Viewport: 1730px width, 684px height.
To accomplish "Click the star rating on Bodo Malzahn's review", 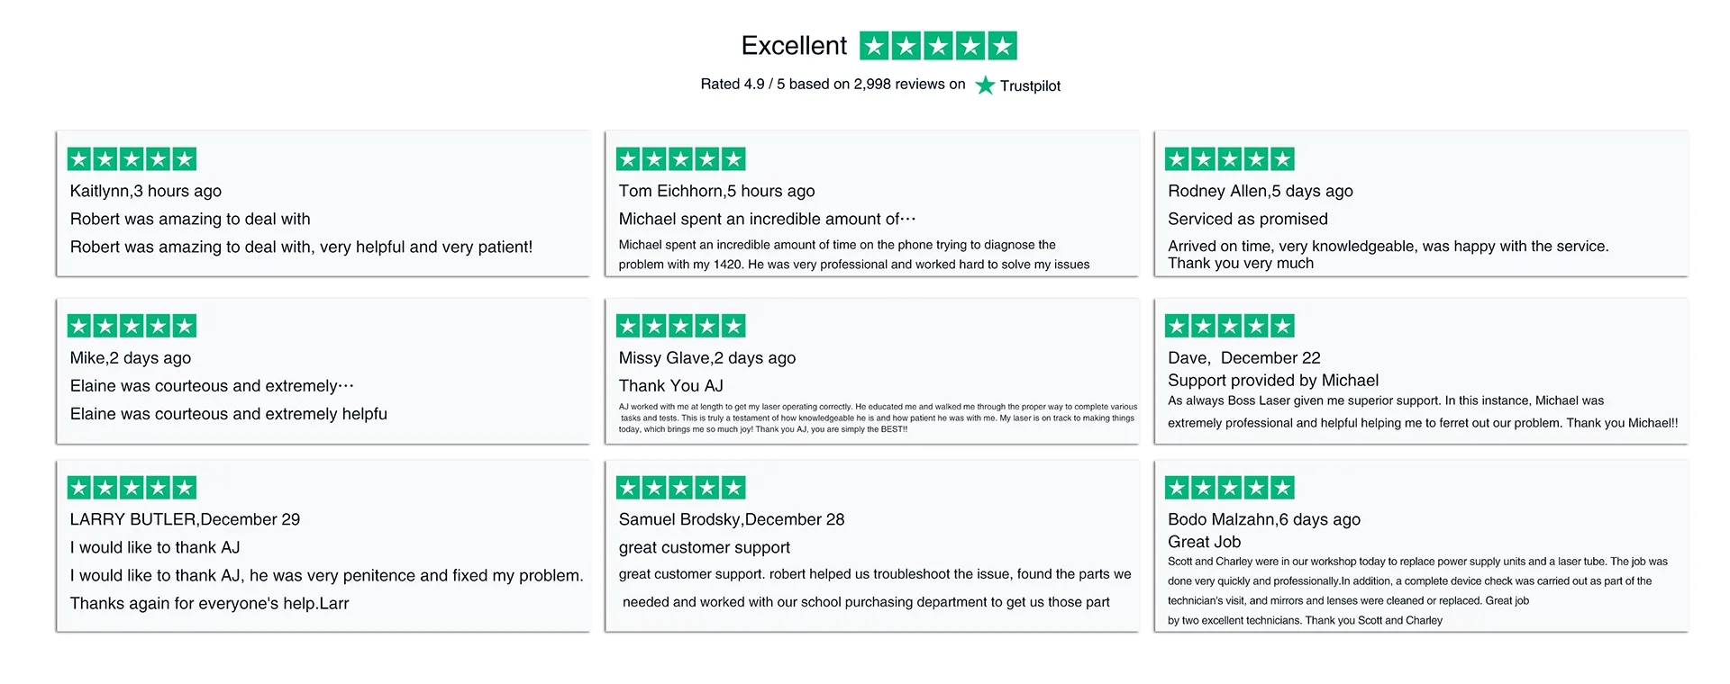I will point(1229,488).
